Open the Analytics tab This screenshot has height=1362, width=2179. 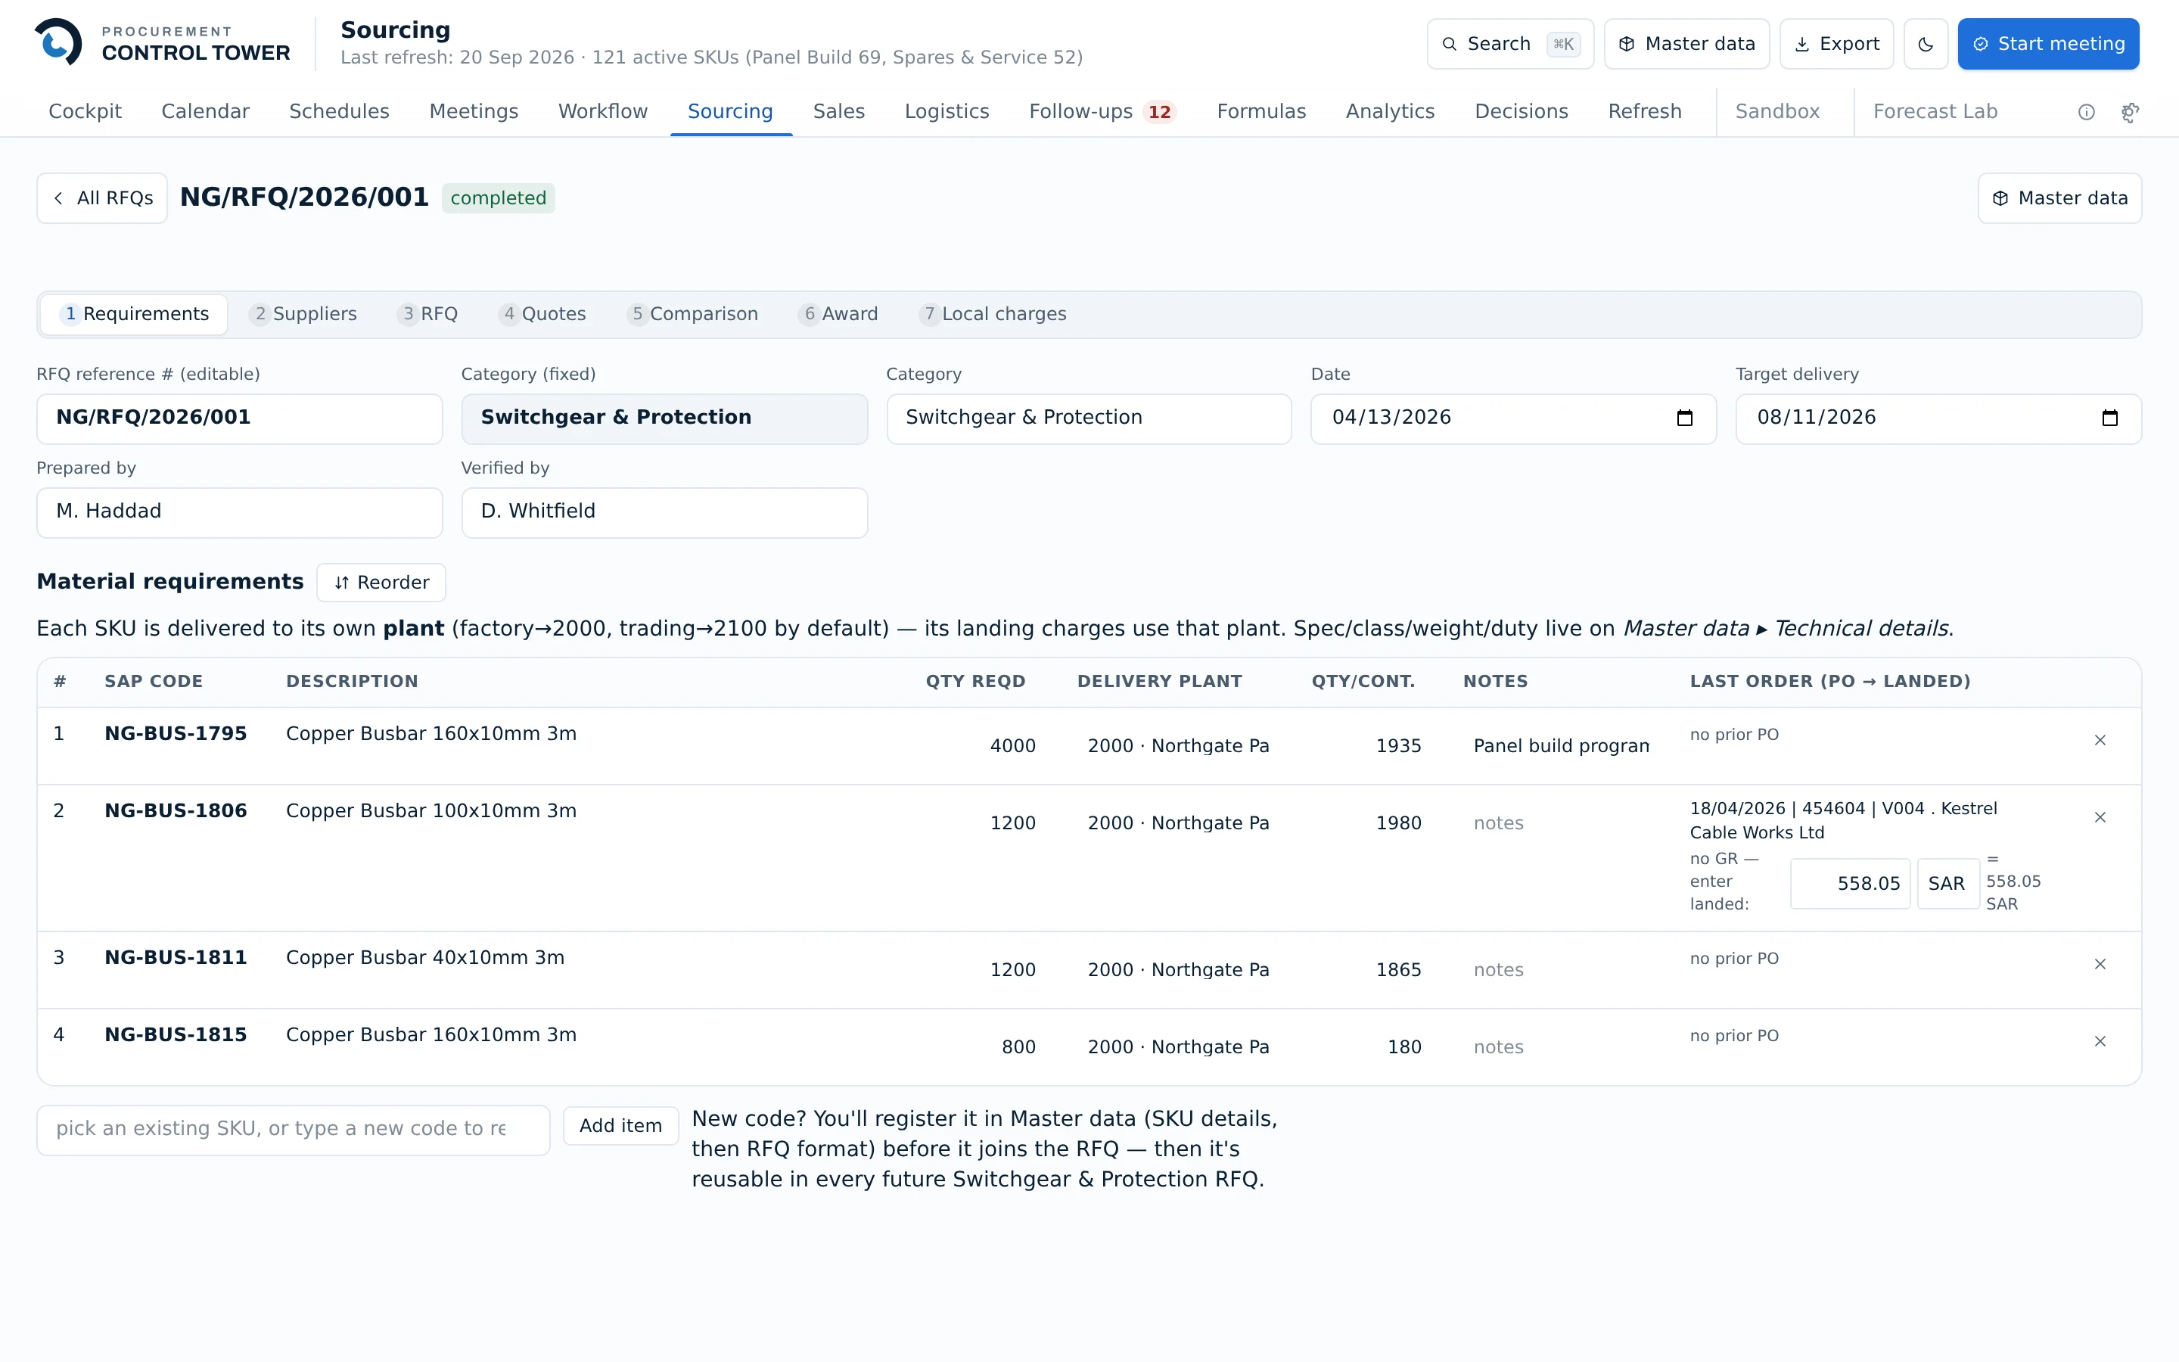click(x=1389, y=112)
